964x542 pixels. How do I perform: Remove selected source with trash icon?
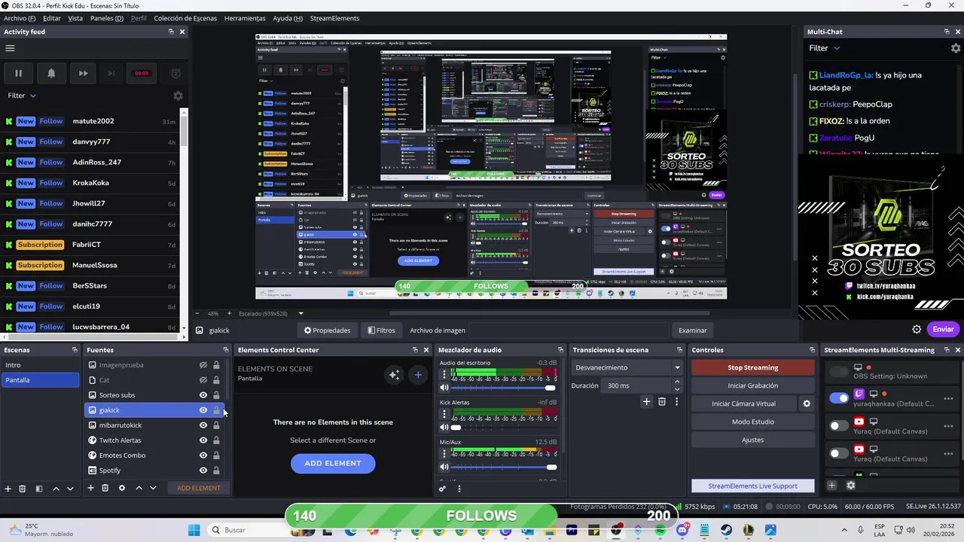(105, 488)
